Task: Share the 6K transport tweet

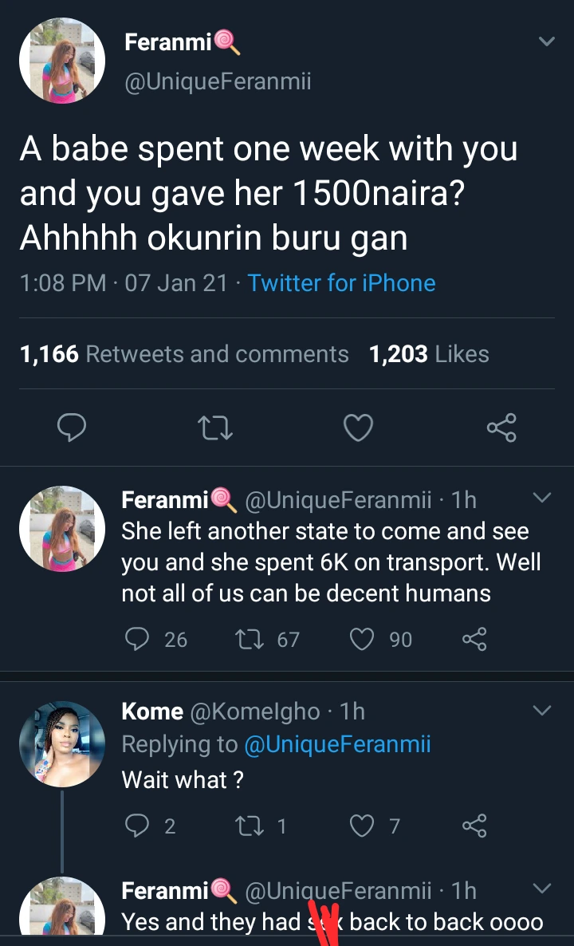Action: pos(474,639)
